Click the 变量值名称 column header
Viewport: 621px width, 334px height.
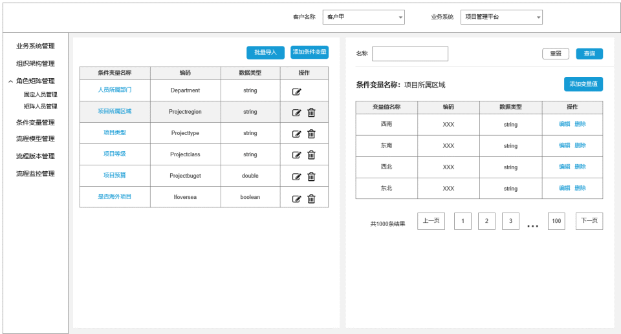387,107
